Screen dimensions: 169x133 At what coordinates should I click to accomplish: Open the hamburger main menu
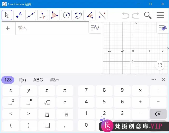point(160,15)
